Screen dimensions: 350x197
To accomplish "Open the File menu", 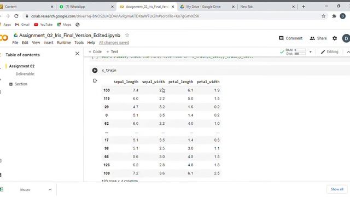I will click(15, 43).
